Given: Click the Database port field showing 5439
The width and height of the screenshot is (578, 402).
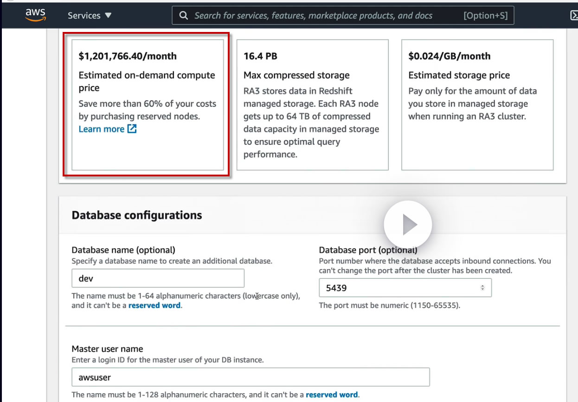Looking at the screenshot, I should (x=399, y=288).
